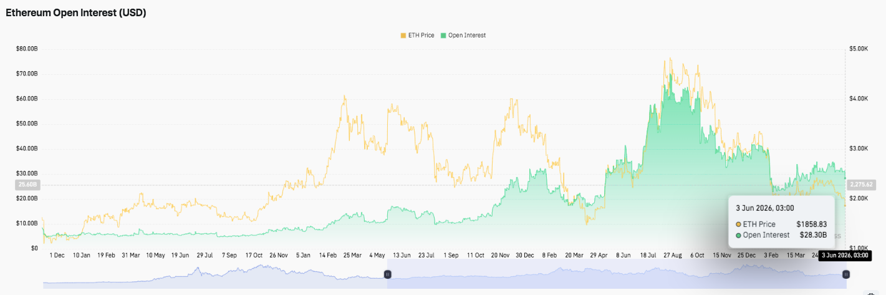Click the 1 Dec date label
Screen dimensions: 886x295
(x=57, y=255)
